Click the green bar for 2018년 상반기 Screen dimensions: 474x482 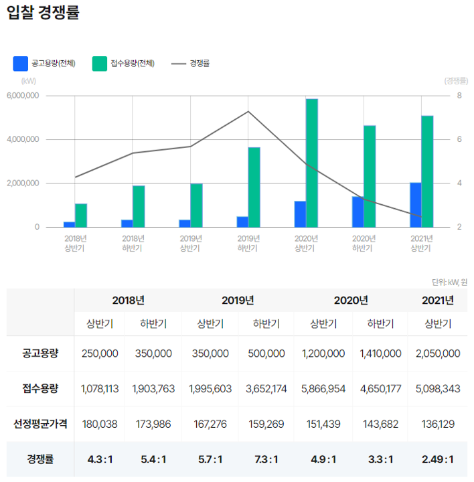tap(81, 215)
